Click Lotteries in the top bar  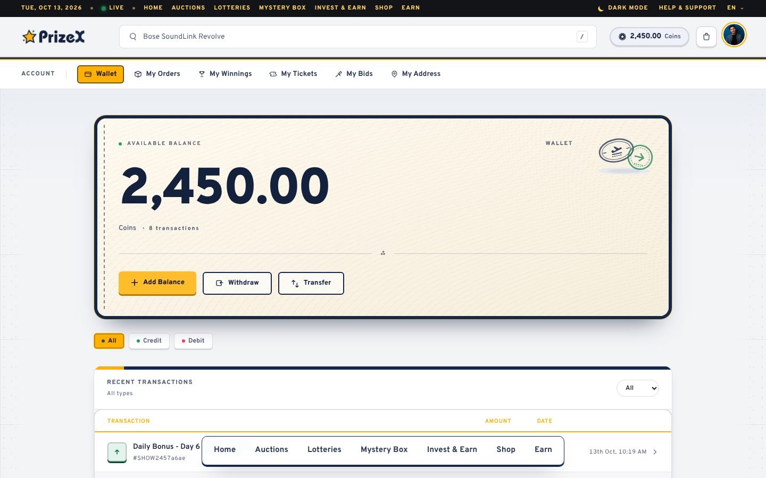coord(232,8)
